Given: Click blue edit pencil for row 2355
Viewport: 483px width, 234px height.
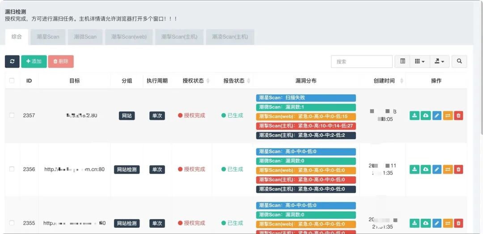Looking at the screenshot, I should click(x=437, y=223).
